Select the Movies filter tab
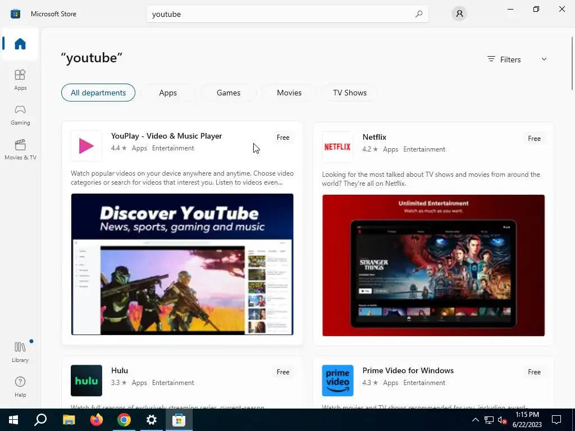The width and height of the screenshot is (575, 431). pos(289,93)
